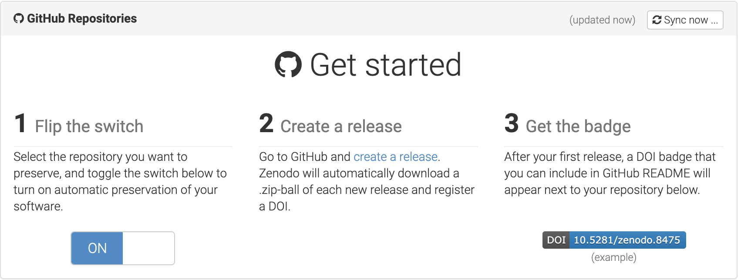Click the blue DOI number part of badge
Viewport: 741px width, 280px height.
pos(627,240)
